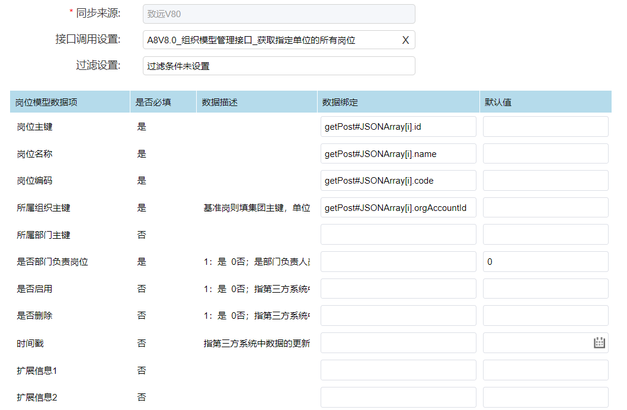Select the 岗位编码 row label
Screen dimensions: 627x410
[35, 181]
